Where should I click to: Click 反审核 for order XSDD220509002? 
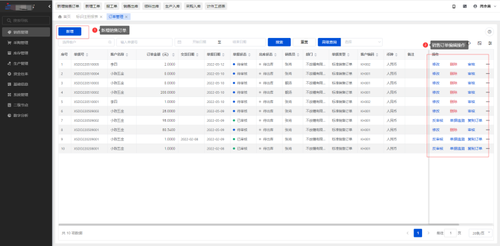438,120
